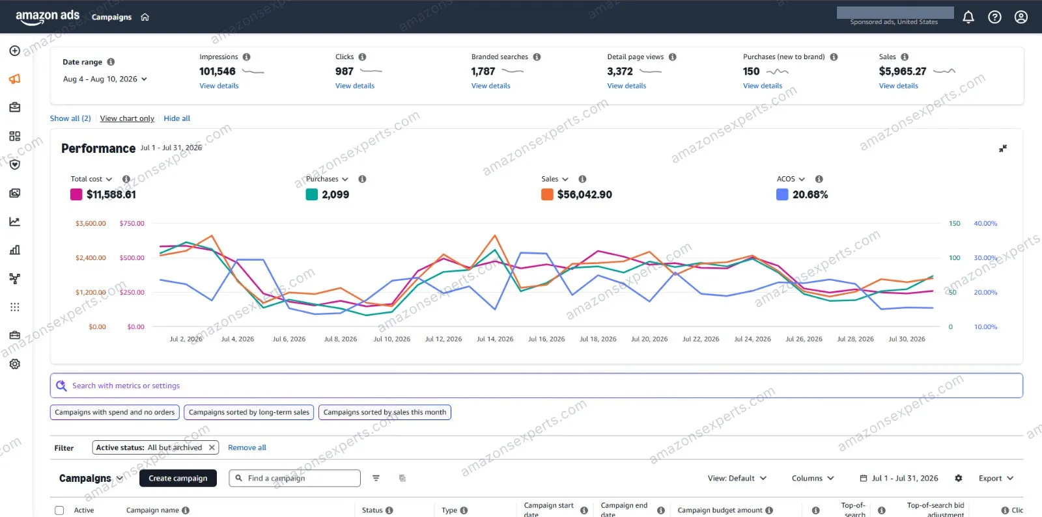Open the help question mark icon
The image size is (1042, 517).
[x=994, y=17]
